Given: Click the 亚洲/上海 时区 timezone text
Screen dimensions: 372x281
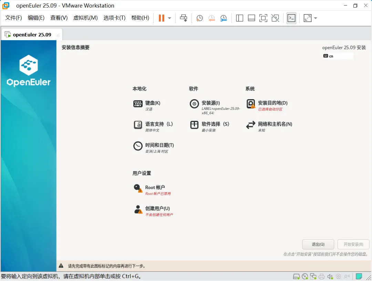Looking at the screenshot, I should coord(157,152).
